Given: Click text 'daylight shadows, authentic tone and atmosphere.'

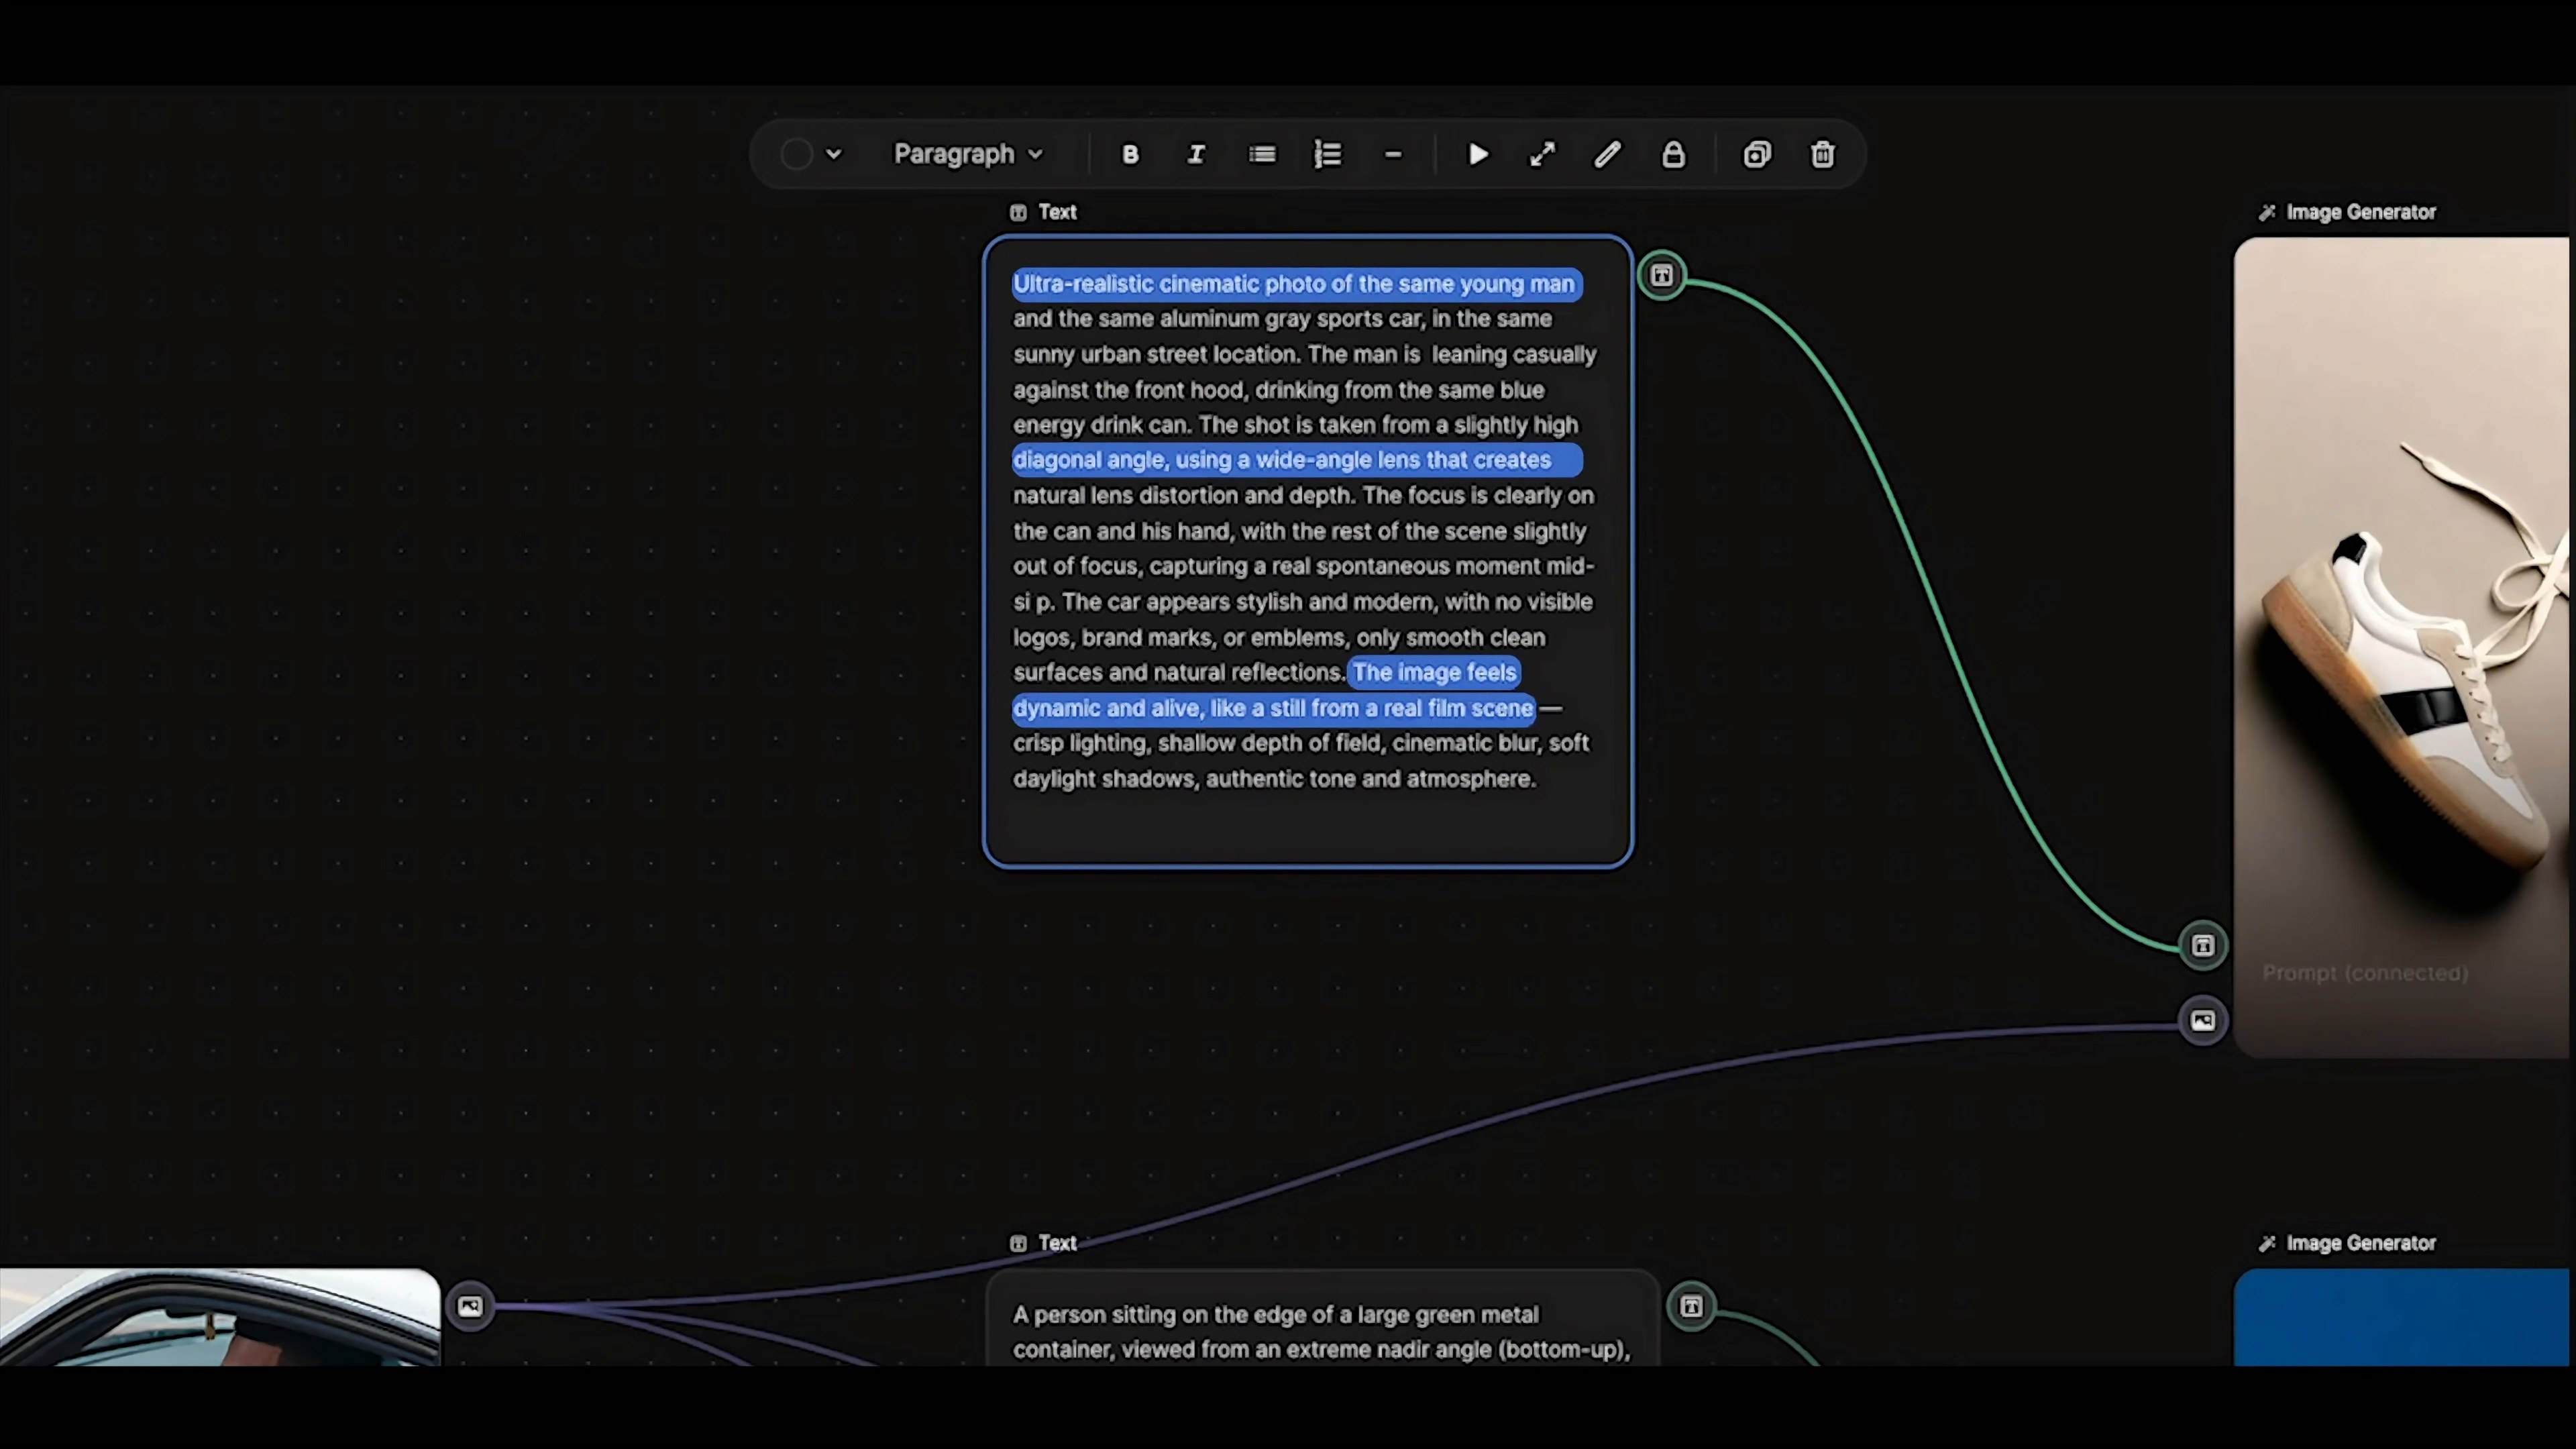Looking at the screenshot, I should pos(1274,779).
